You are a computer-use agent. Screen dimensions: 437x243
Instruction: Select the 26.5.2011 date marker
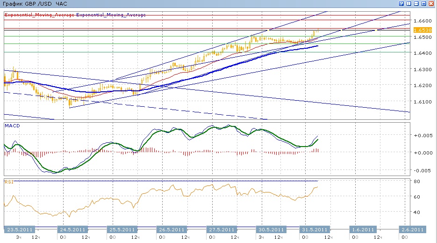point(172,229)
